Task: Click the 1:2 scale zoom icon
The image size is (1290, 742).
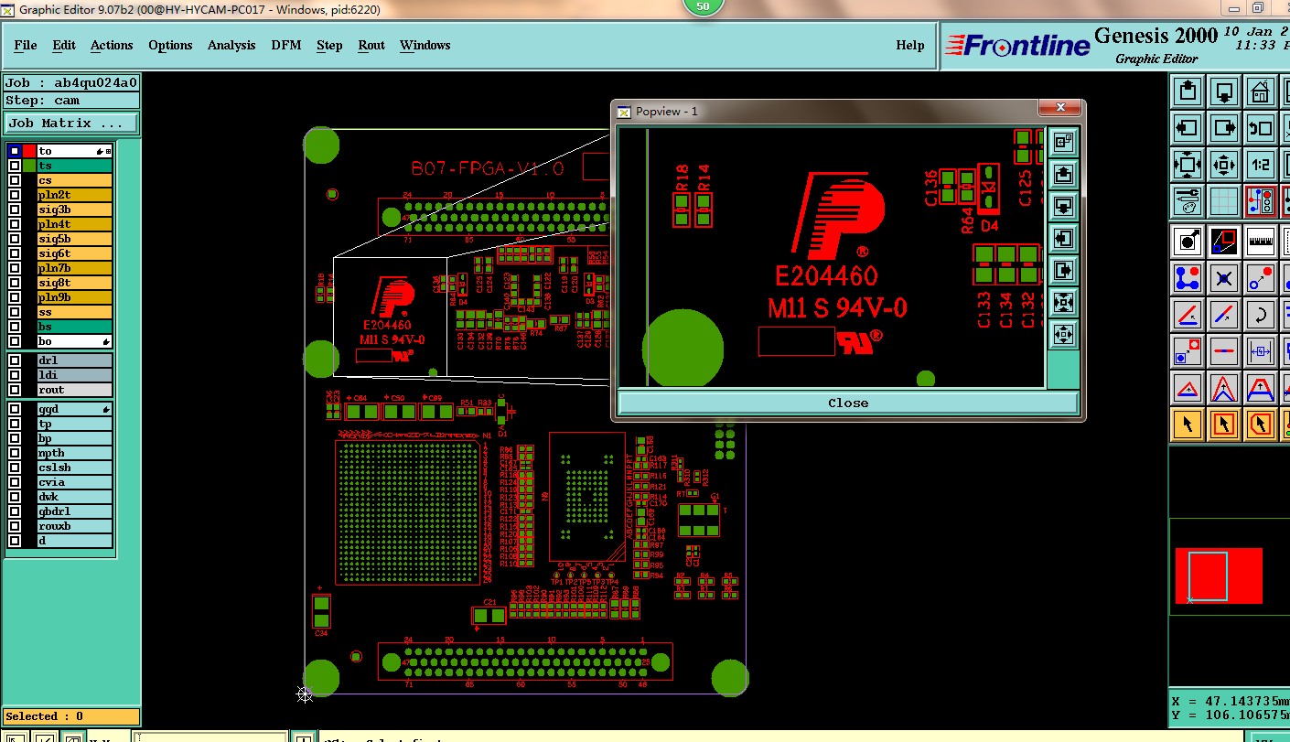Action: point(1261,164)
